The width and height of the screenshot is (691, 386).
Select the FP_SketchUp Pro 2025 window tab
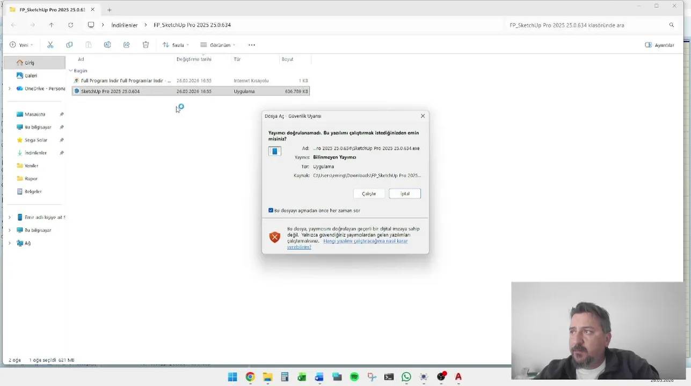(x=53, y=10)
